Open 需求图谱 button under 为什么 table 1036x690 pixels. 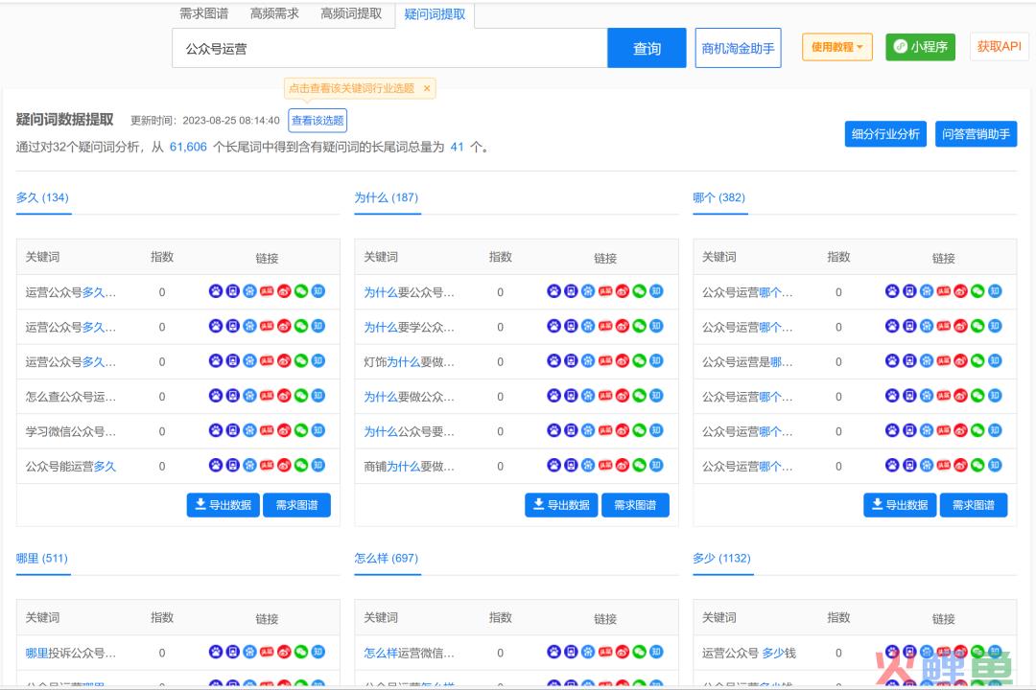pyautogui.click(x=635, y=505)
